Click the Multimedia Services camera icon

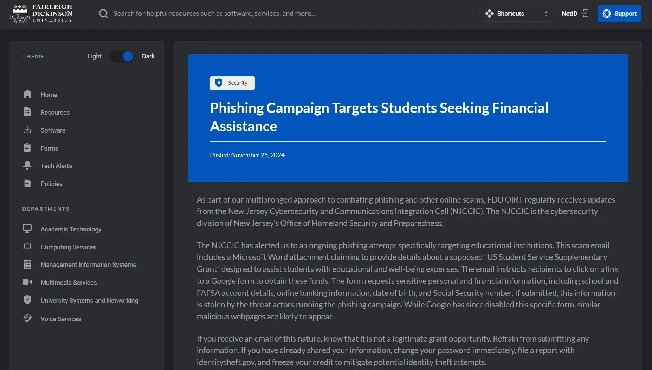27,282
